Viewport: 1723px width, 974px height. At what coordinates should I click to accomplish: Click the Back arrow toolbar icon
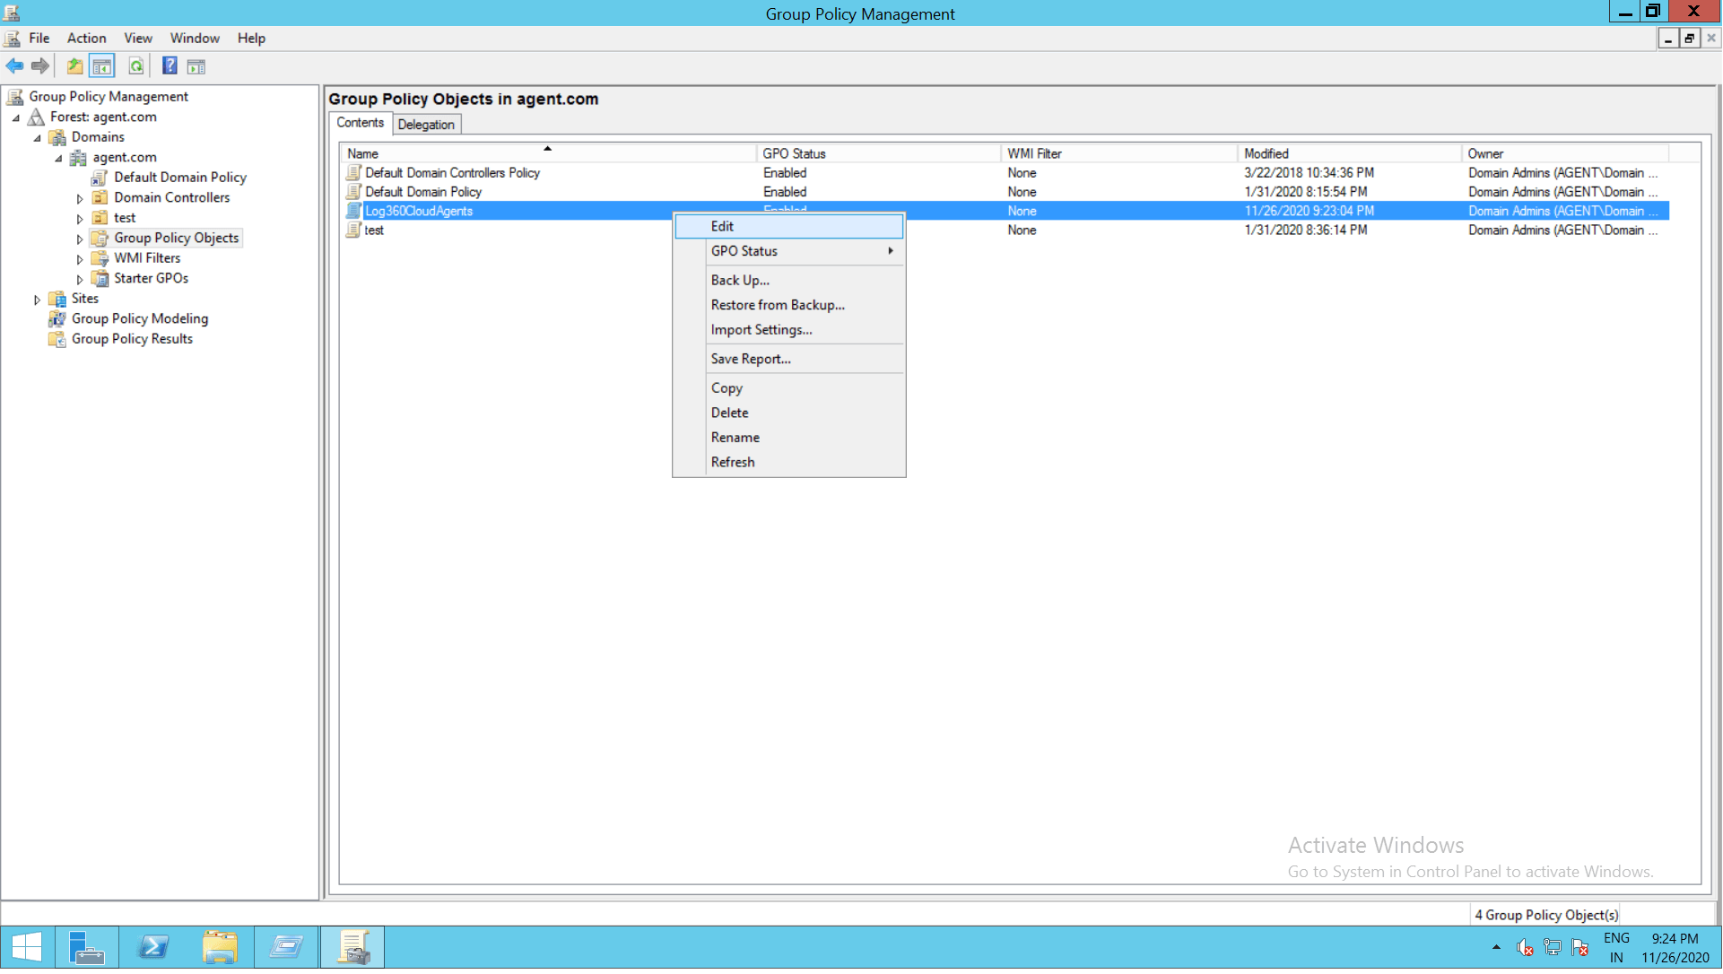[14, 66]
